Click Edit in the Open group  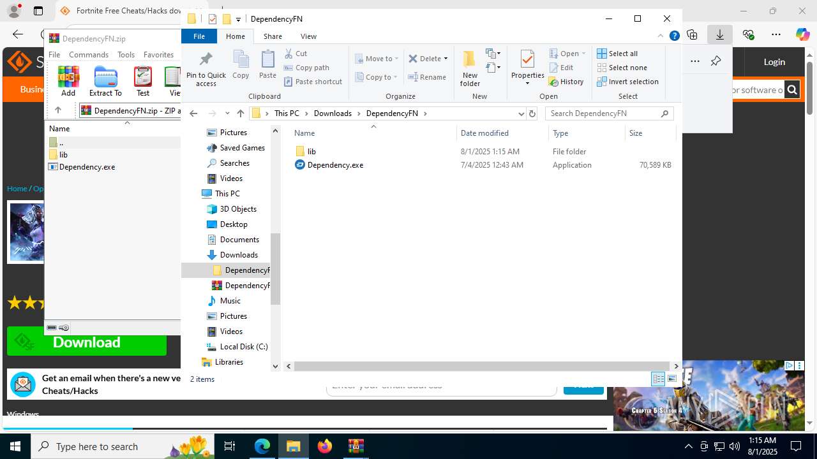point(561,68)
